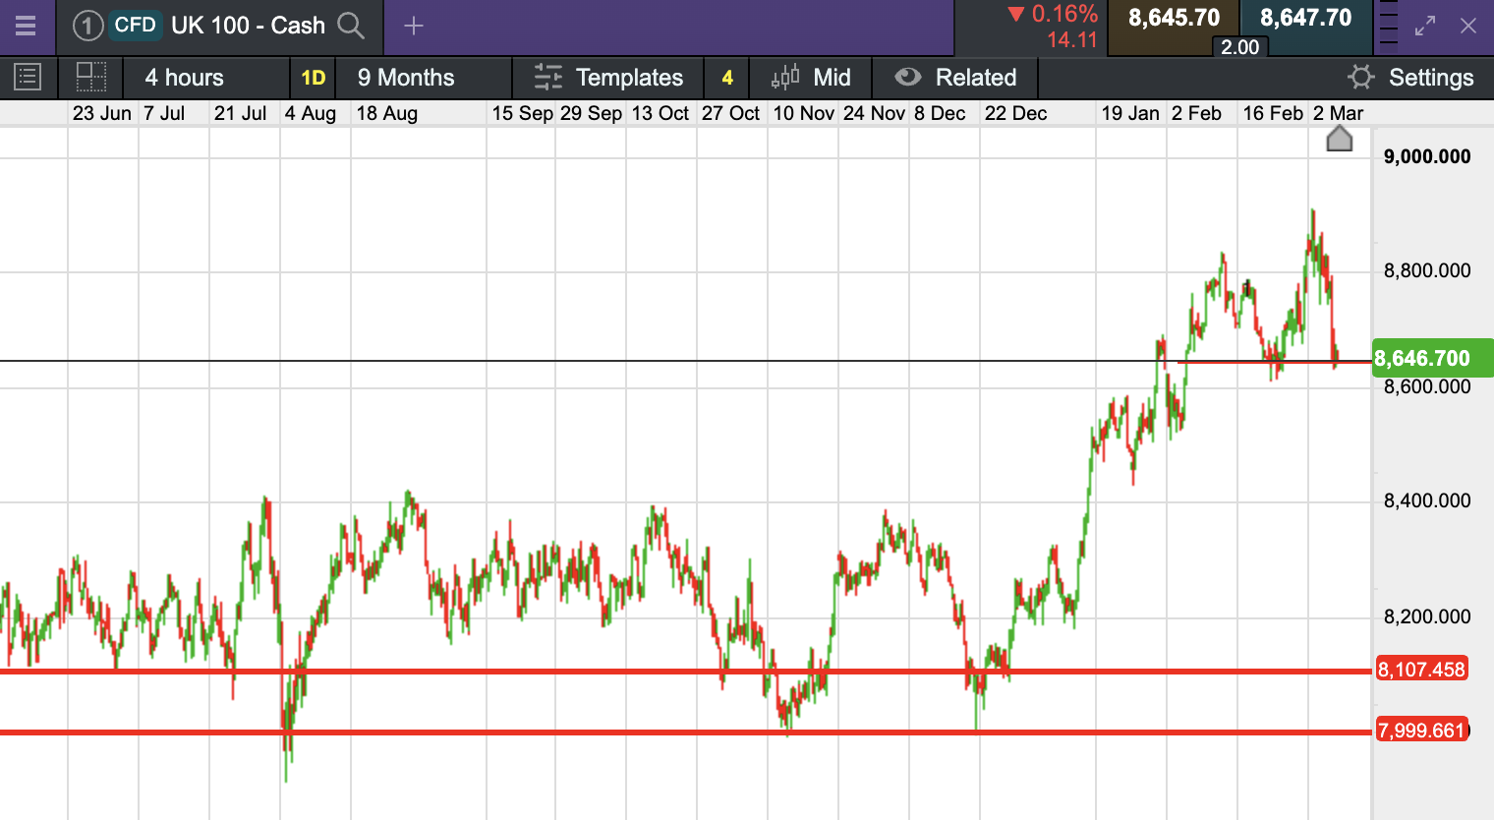The width and height of the screenshot is (1494, 820).
Task: Open the Related instruments menu
Action: click(x=976, y=78)
